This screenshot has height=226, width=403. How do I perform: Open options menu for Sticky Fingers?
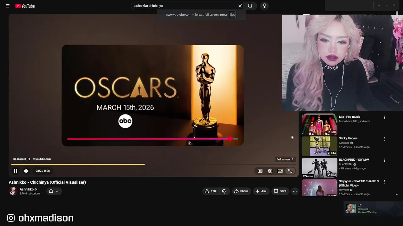384,139
